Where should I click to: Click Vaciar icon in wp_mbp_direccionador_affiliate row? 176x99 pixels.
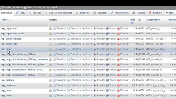(x=107, y=54)
